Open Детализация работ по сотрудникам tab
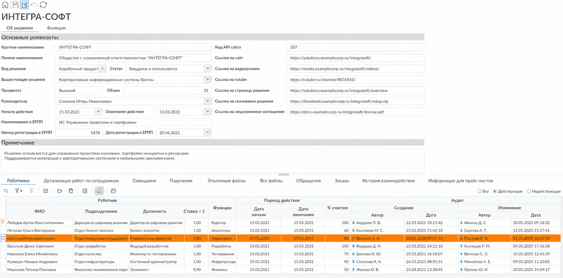This screenshot has height=278, width=563. (x=81, y=181)
